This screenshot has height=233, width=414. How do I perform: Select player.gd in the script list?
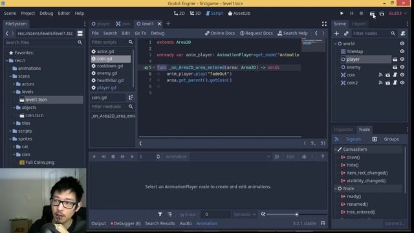click(x=111, y=87)
